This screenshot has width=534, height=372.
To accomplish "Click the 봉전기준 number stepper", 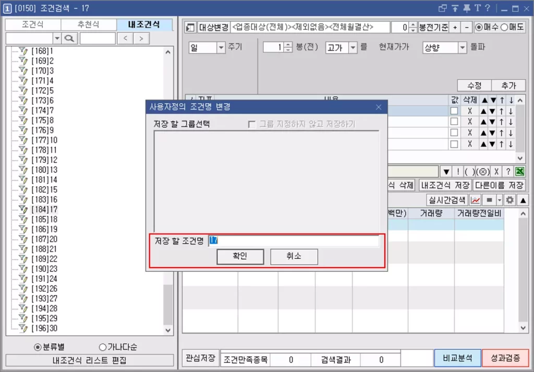I will pos(413,27).
